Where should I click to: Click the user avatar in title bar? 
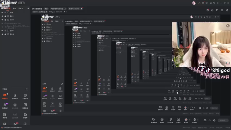pyautogui.click(x=194, y=3)
